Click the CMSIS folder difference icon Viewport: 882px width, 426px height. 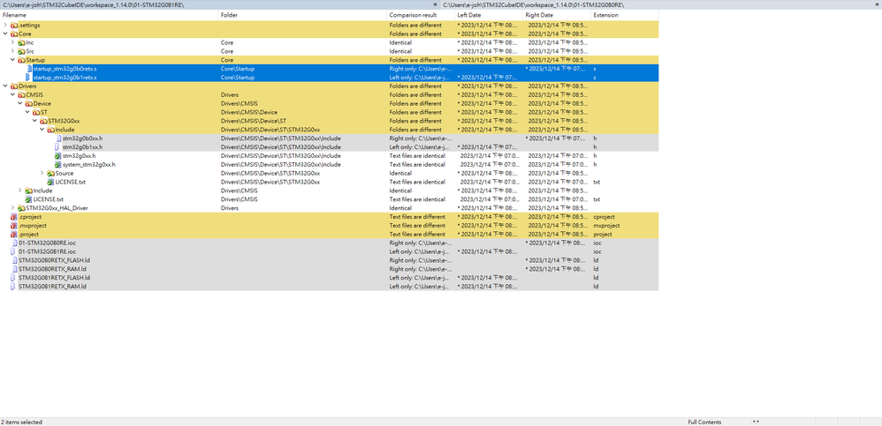pos(21,95)
